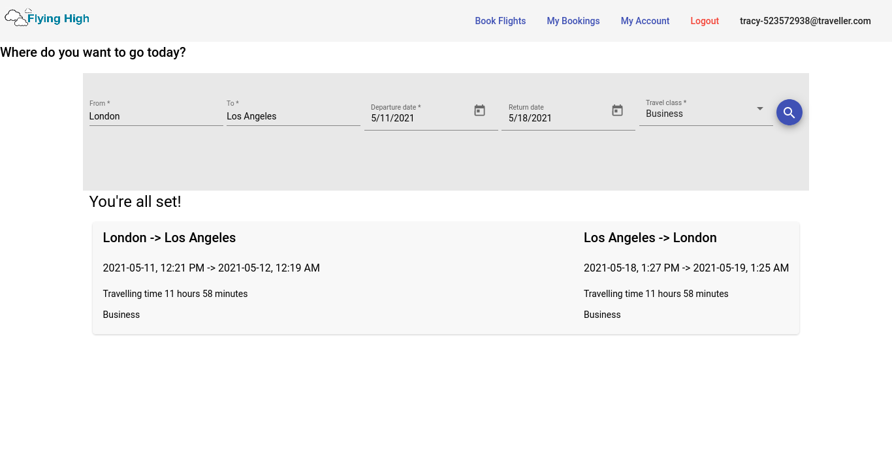Screen dimensions: 892x453
Task: Open My Account
Action: point(645,21)
